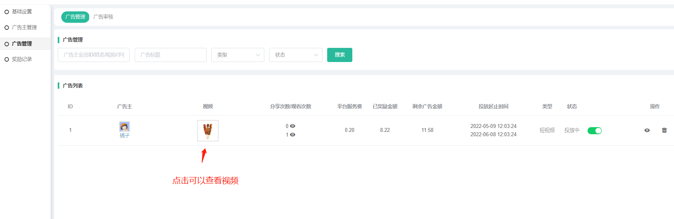Viewport: 674px width, 219px height.
Task: Open the skewer video thumbnail
Action: pos(208,131)
